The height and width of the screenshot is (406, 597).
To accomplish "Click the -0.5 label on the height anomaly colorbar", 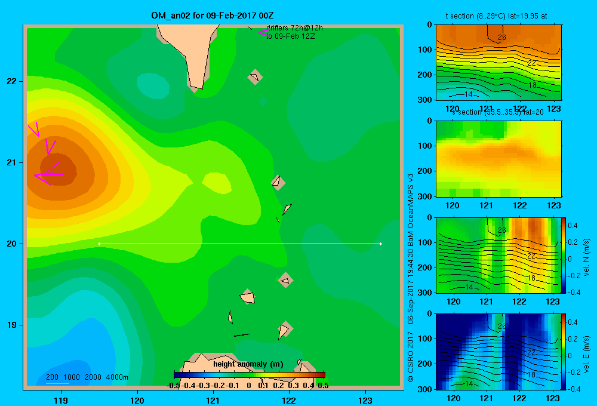I will click(173, 386).
